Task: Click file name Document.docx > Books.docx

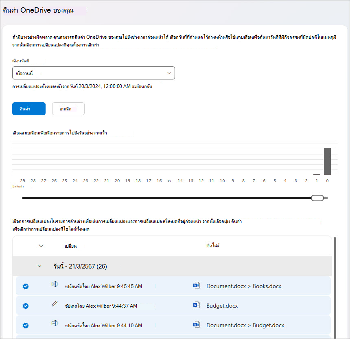Action: point(244,286)
